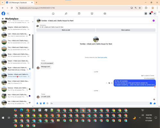The height and width of the screenshot is (128, 160).
Task: Open Cath's 4 Beds conversation
Action: coord(16,35)
